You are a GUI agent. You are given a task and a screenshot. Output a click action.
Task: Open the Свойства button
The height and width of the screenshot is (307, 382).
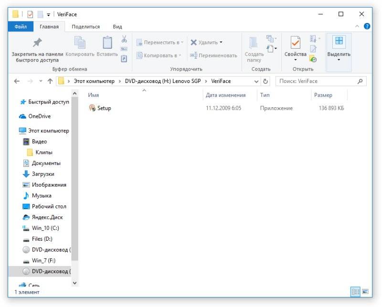(x=295, y=49)
